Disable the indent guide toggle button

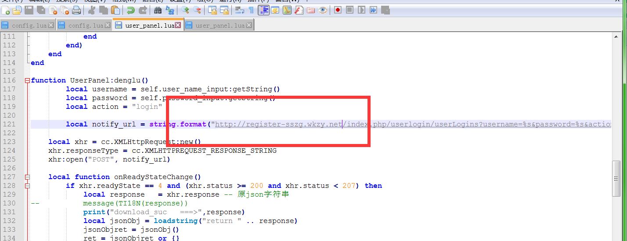pos(263,10)
